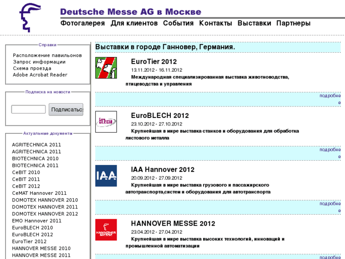Screen dimensions: 345x259
Task: Open CeMAT Hannover 2011 document
Action: 39,193
